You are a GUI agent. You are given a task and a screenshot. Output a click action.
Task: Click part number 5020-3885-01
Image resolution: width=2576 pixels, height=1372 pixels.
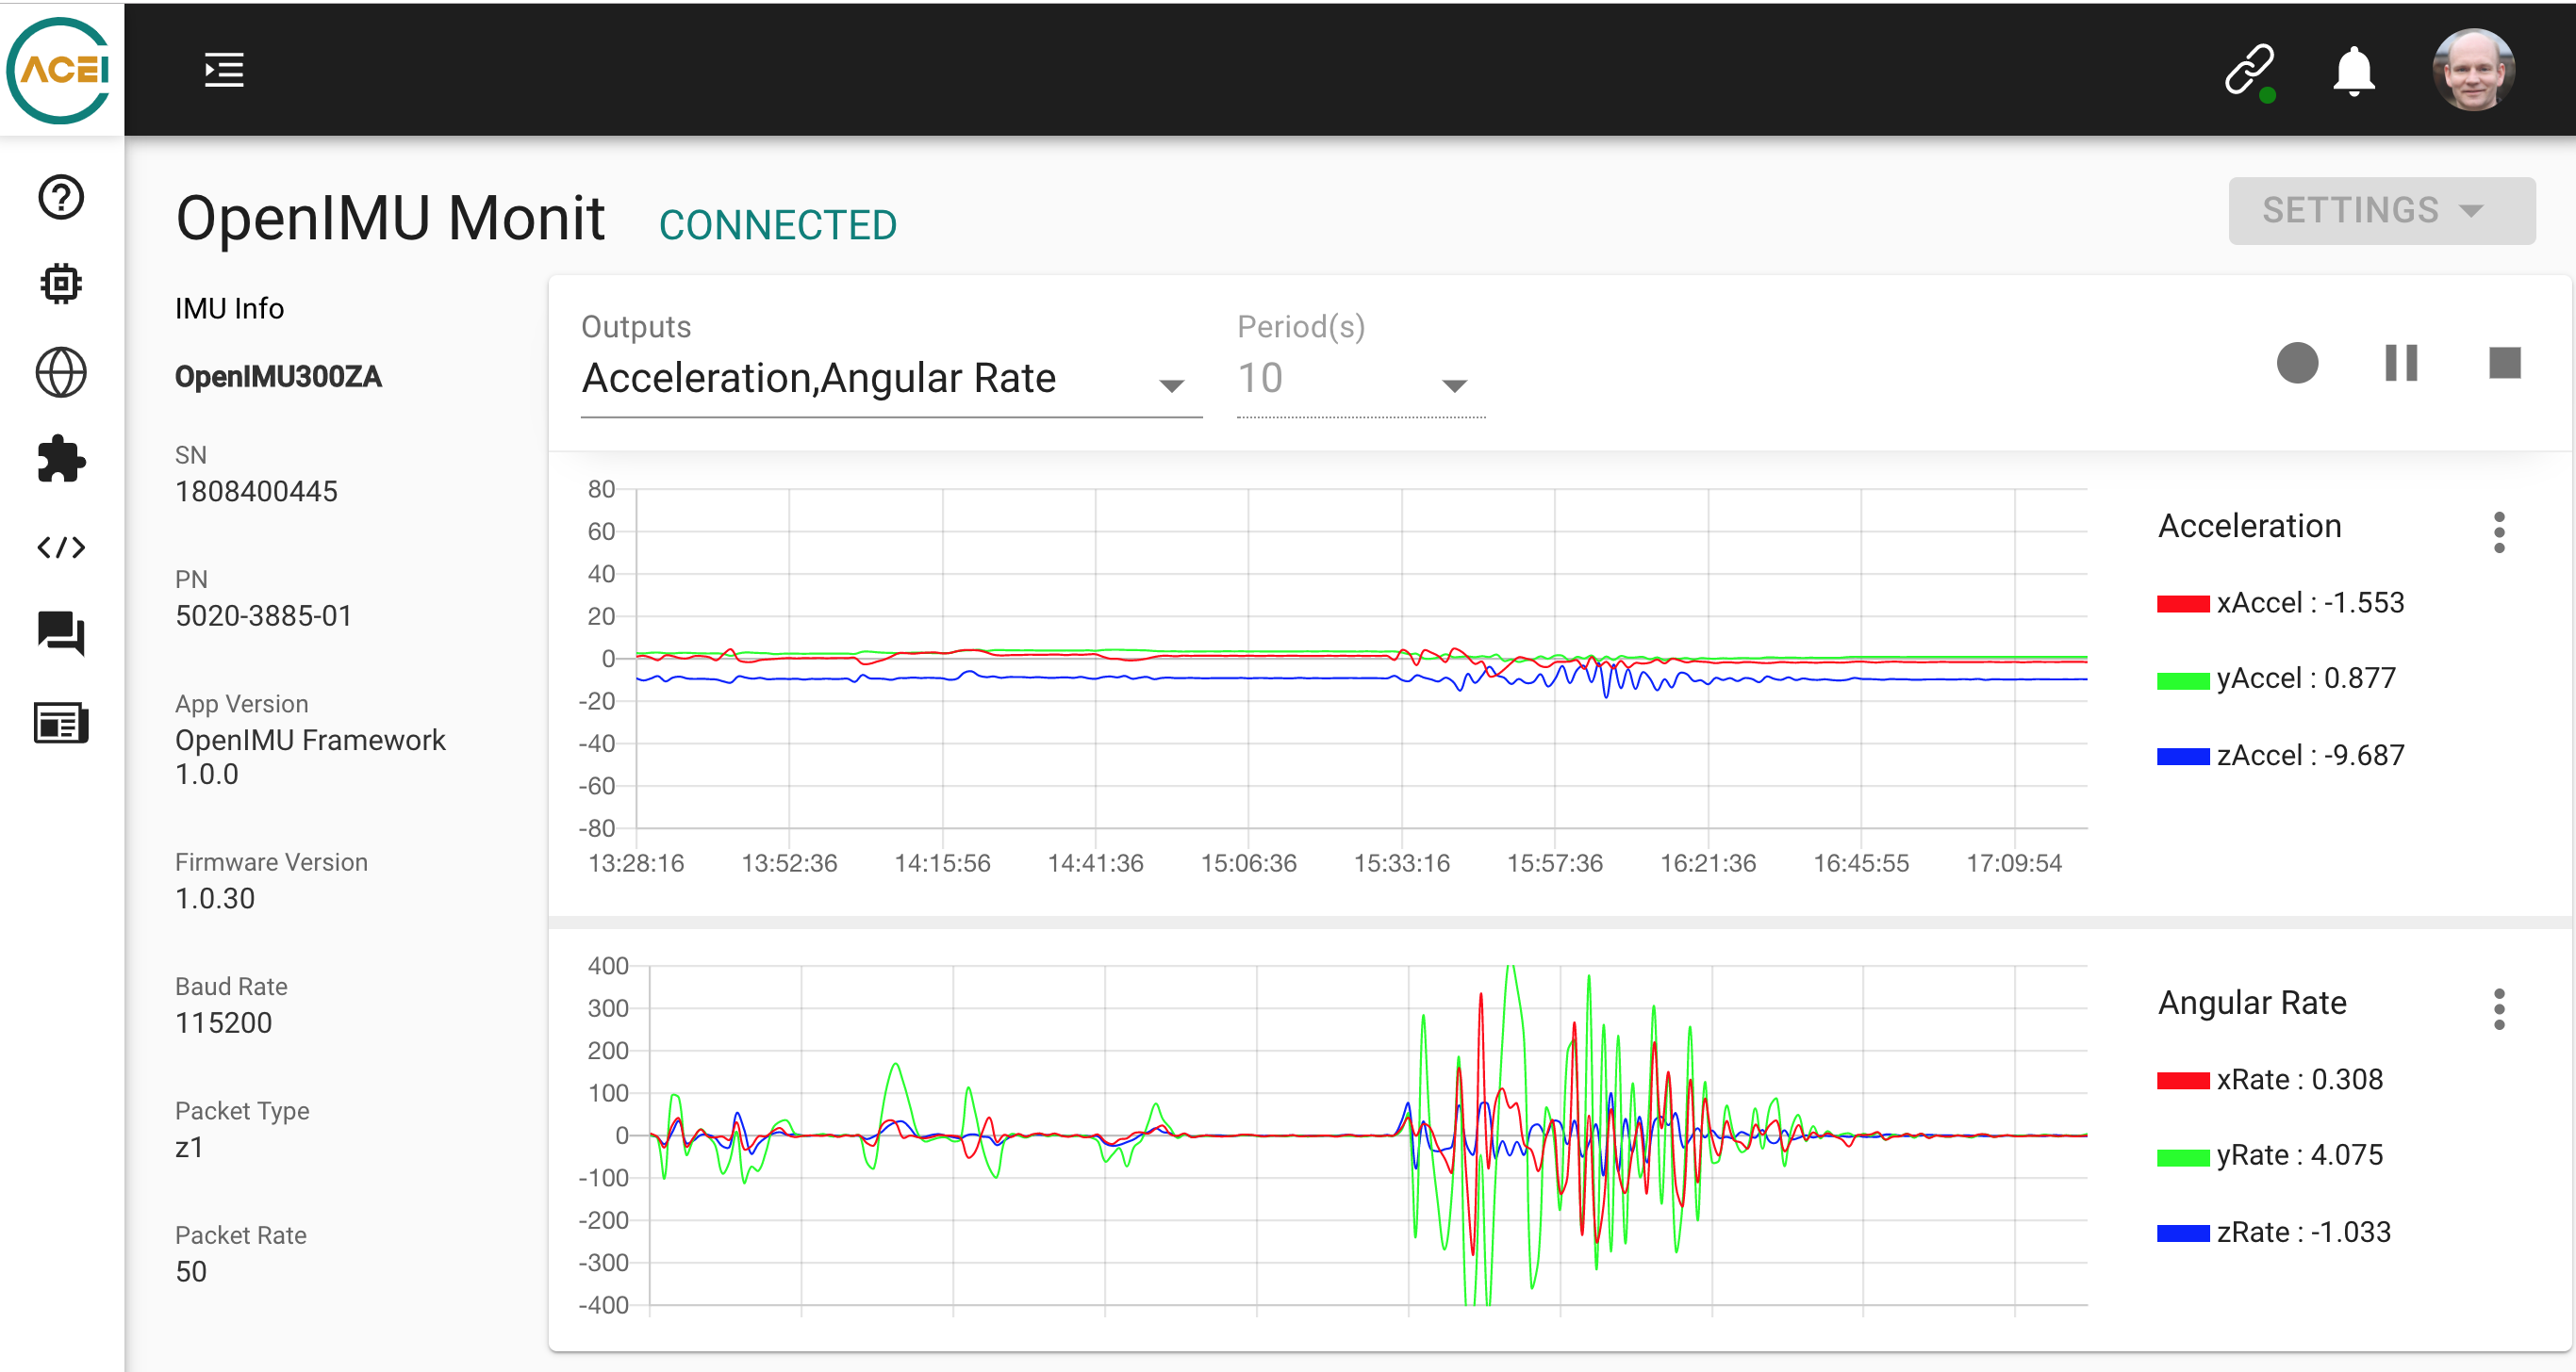[x=263, y=615]
